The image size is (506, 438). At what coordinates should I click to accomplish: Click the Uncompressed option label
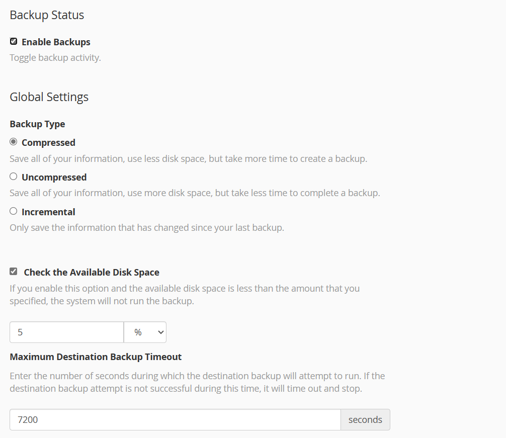point(54,178)
